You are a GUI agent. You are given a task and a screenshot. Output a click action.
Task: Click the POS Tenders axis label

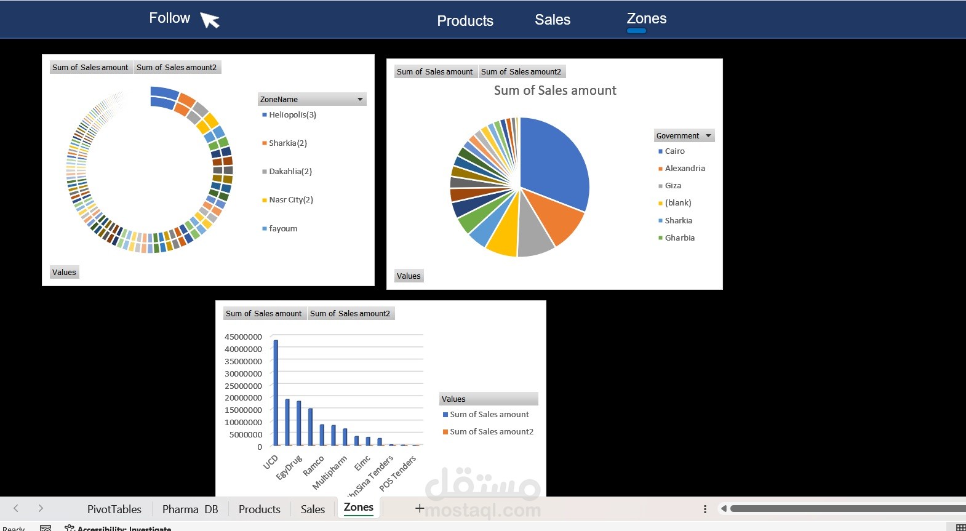397,473
